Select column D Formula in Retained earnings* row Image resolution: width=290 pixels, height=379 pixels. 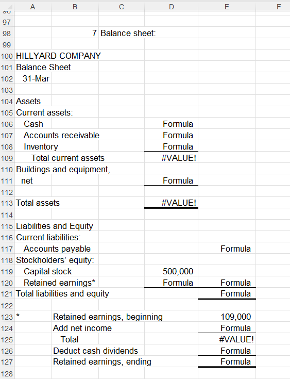[171, 283]
